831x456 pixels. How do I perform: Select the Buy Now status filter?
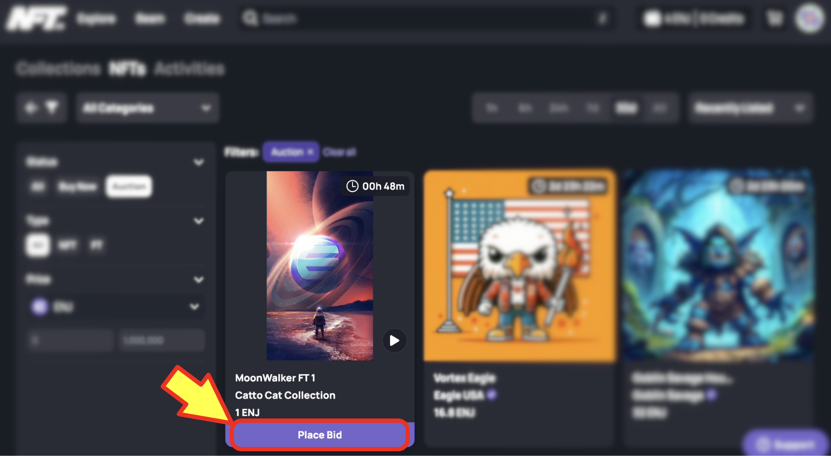[x=78, y=186]
